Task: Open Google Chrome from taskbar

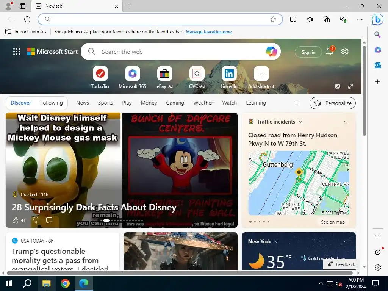Action: click(x=65, y=283)
